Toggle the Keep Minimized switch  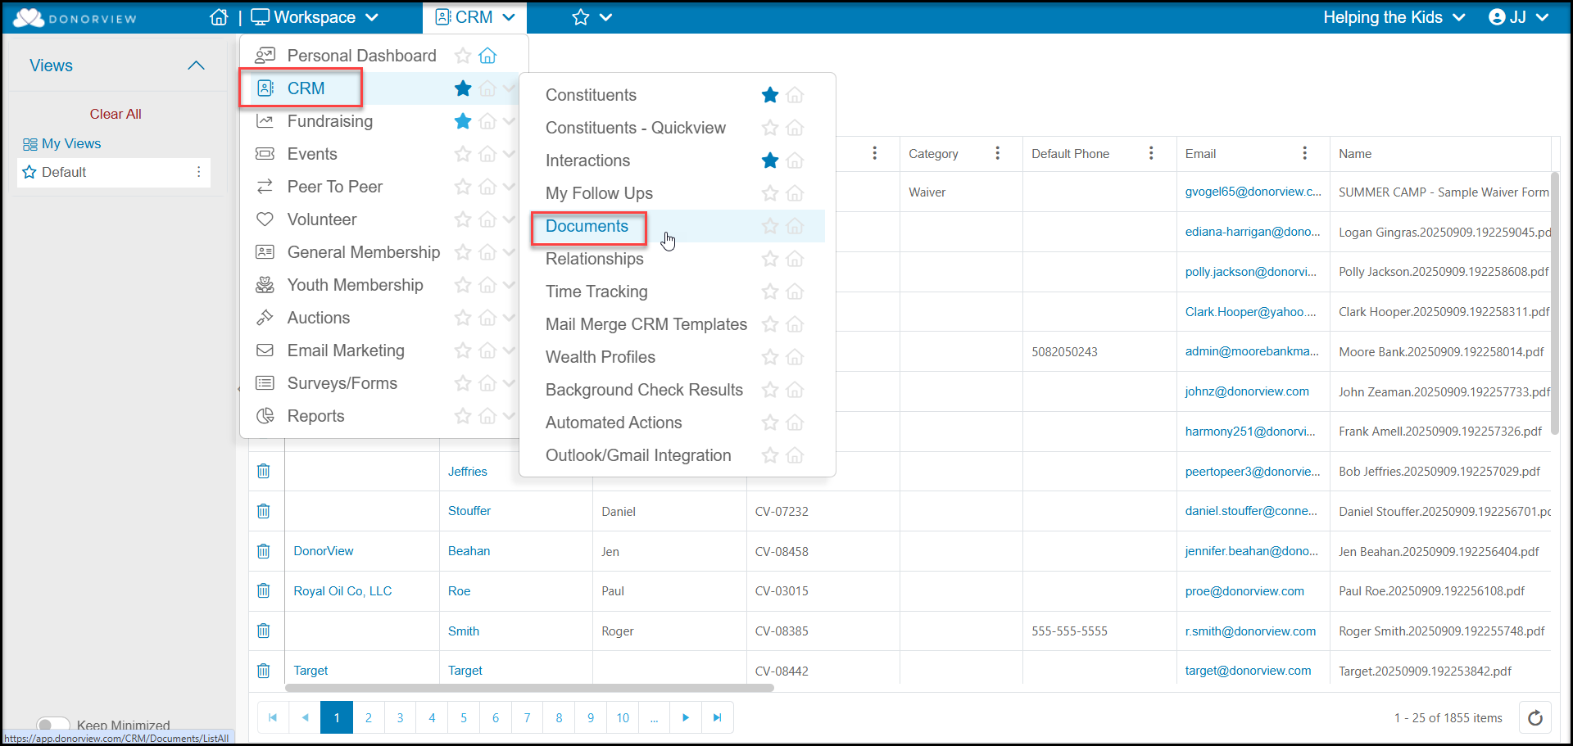pyautogui.click(x=53, y=725)
